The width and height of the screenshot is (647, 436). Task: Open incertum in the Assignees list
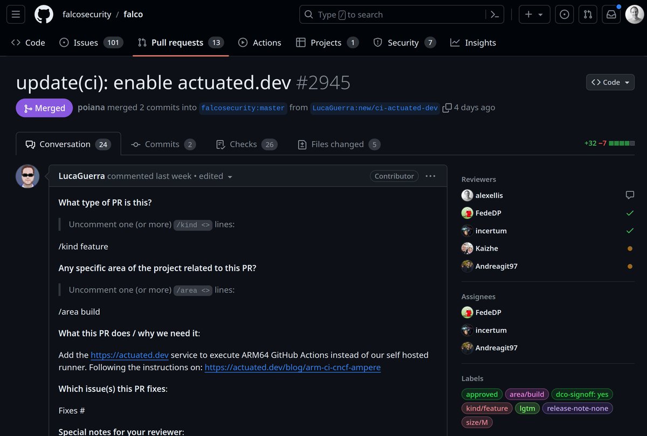(491, 330)
